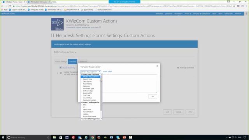Open IT Helpdesk breadcrumb link
This screenshot has width=249, height=140.
[62, 35]
